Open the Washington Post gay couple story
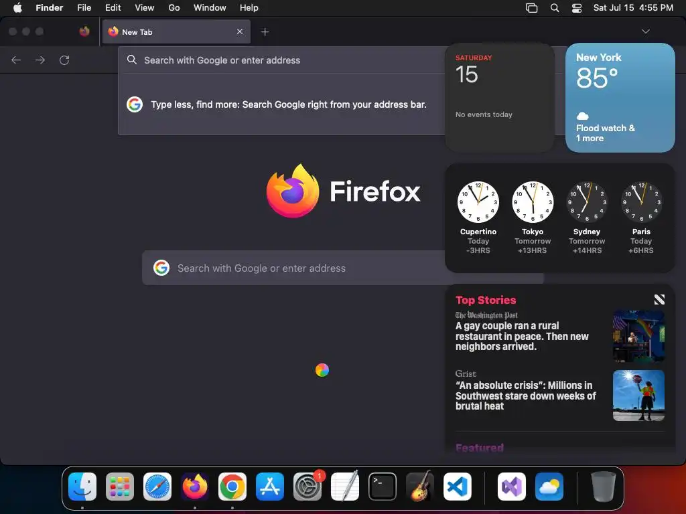The width and height of the screenshot is (686, 514). click(x=522, y=336)
